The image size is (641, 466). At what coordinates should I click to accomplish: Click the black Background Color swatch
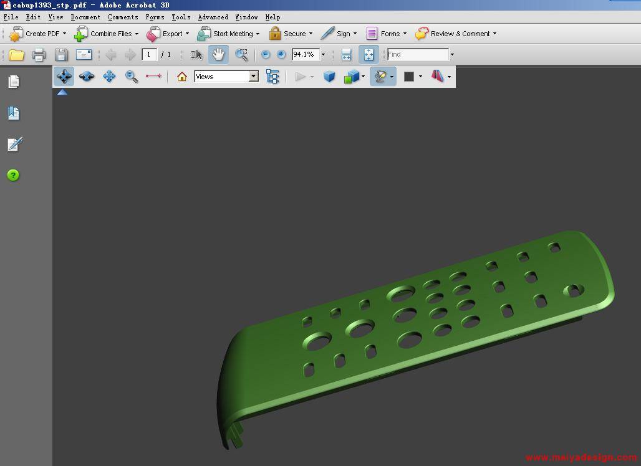(409, 77)
